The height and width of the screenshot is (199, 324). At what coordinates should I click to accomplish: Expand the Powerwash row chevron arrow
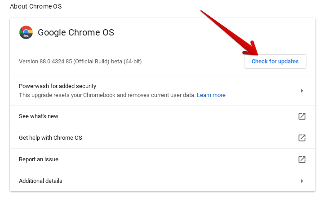point(302,91)
